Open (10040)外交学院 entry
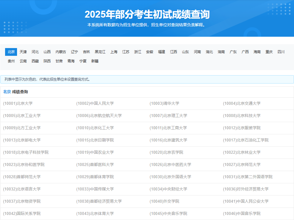294x220 pixels. [164, 201]
